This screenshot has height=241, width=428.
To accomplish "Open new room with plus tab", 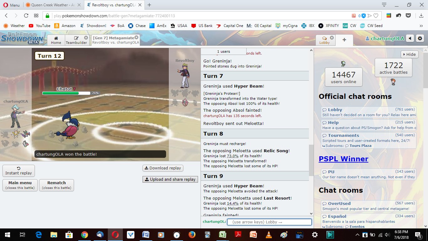I will (x=344, y=40).
